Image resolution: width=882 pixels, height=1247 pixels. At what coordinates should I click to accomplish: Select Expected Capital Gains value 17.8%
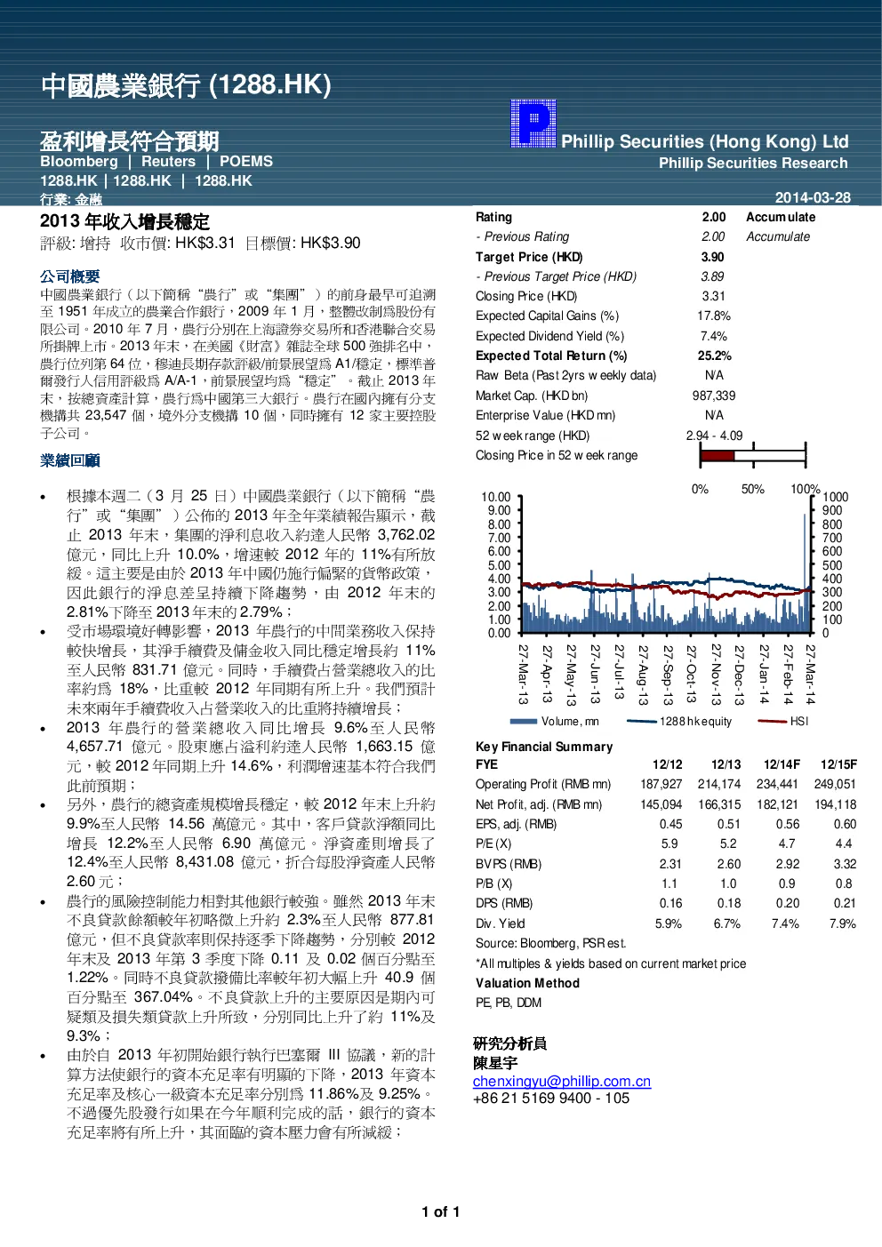point(714,316)
